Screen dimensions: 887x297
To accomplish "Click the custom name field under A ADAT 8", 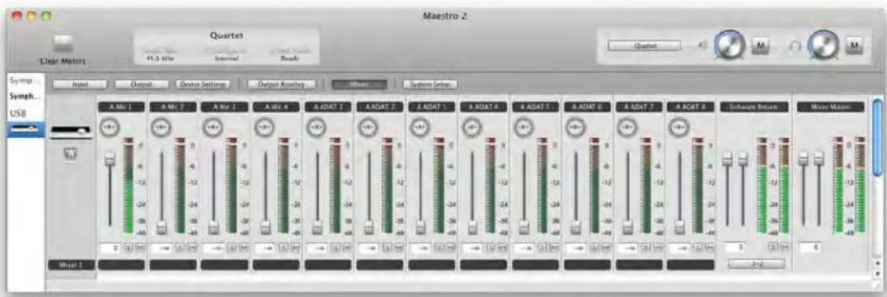I will 690,265.
